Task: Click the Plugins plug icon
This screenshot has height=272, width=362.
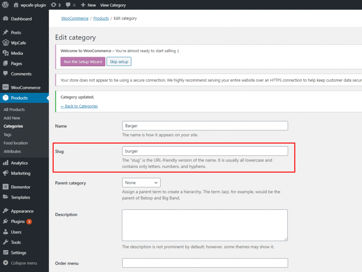Action: 6,221
